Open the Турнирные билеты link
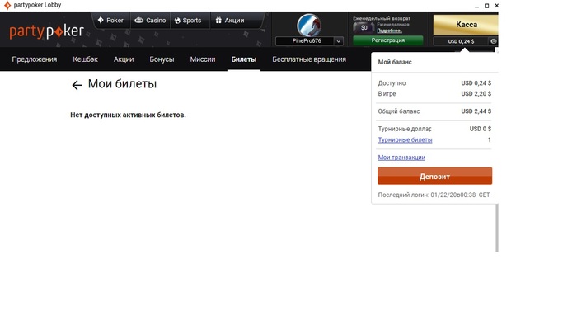Image resolution: width=577 pixels, height=325 pixels. point(405,140)
